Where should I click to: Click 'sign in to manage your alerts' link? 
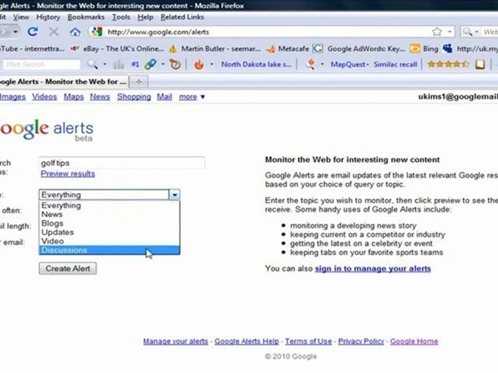pos(373,269)
